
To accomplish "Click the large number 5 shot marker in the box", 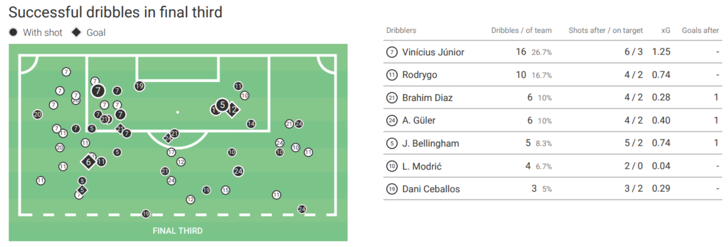I will point(222,106).
